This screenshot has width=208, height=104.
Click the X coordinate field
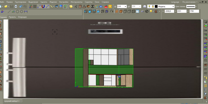(x=169, y=11)
